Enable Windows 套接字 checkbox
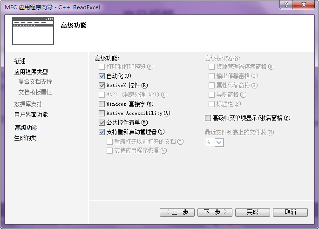Image resolution: width=319 pixels, height=229 pixels. click(102, 104)
